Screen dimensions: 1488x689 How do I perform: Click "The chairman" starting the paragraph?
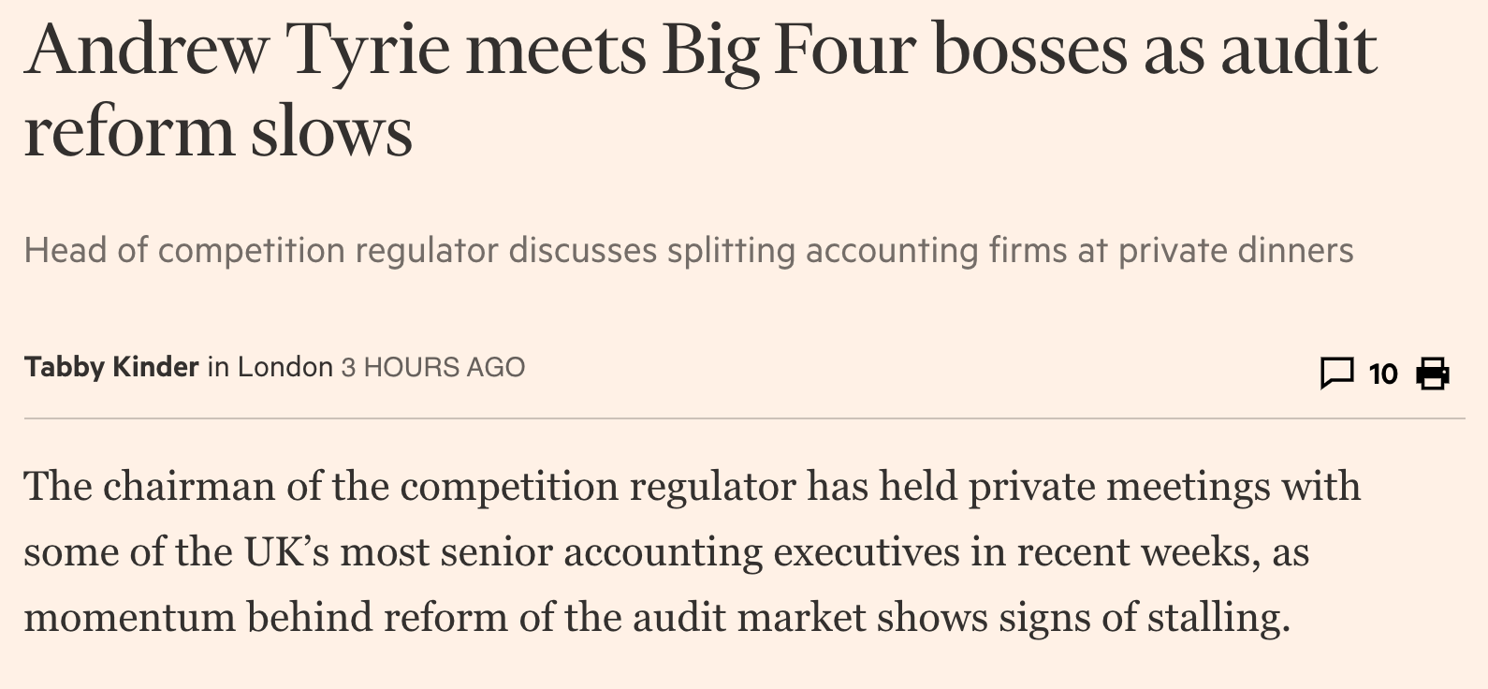pyautogui.click(x=149, y=486)
